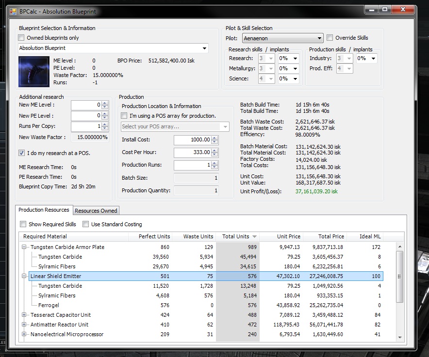The height and width of the screenshot is (357, 429).
Task: Expand the Tesseract Capacitor Unit row
Action: tap(24, 315)
